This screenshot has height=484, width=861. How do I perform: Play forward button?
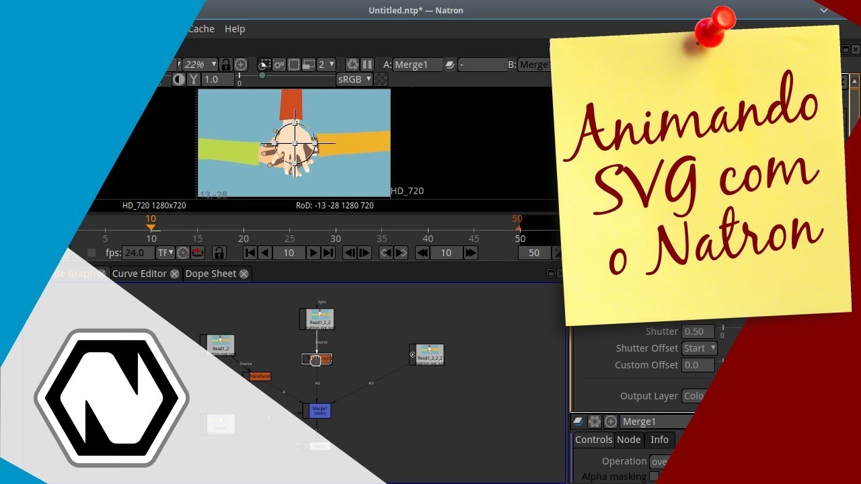pos(313,253)
